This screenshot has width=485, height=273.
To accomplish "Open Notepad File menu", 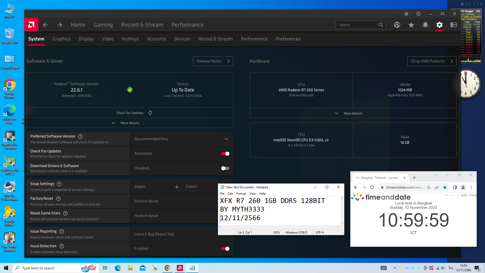I will coord(222,194).
